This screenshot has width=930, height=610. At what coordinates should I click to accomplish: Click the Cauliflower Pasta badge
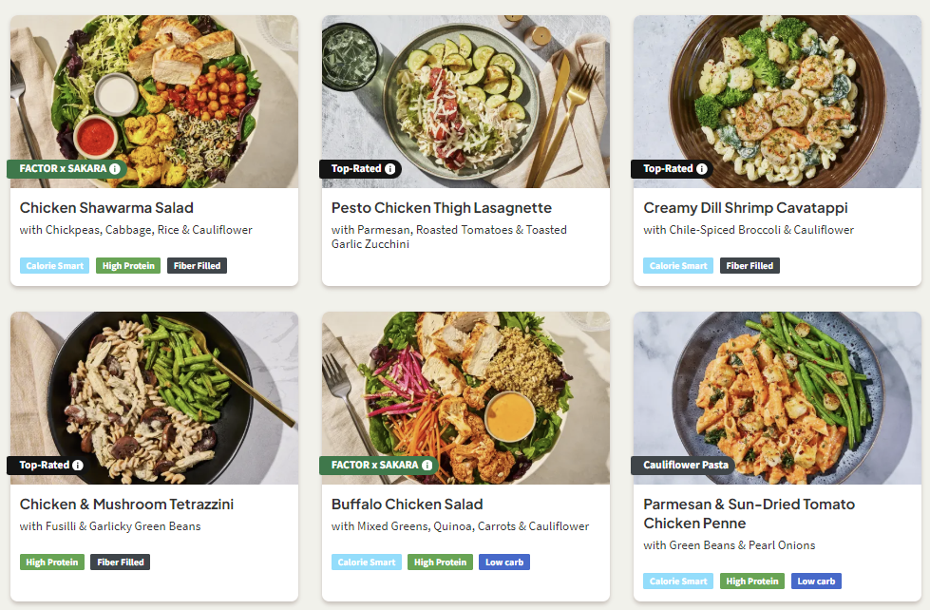[674, 466]
